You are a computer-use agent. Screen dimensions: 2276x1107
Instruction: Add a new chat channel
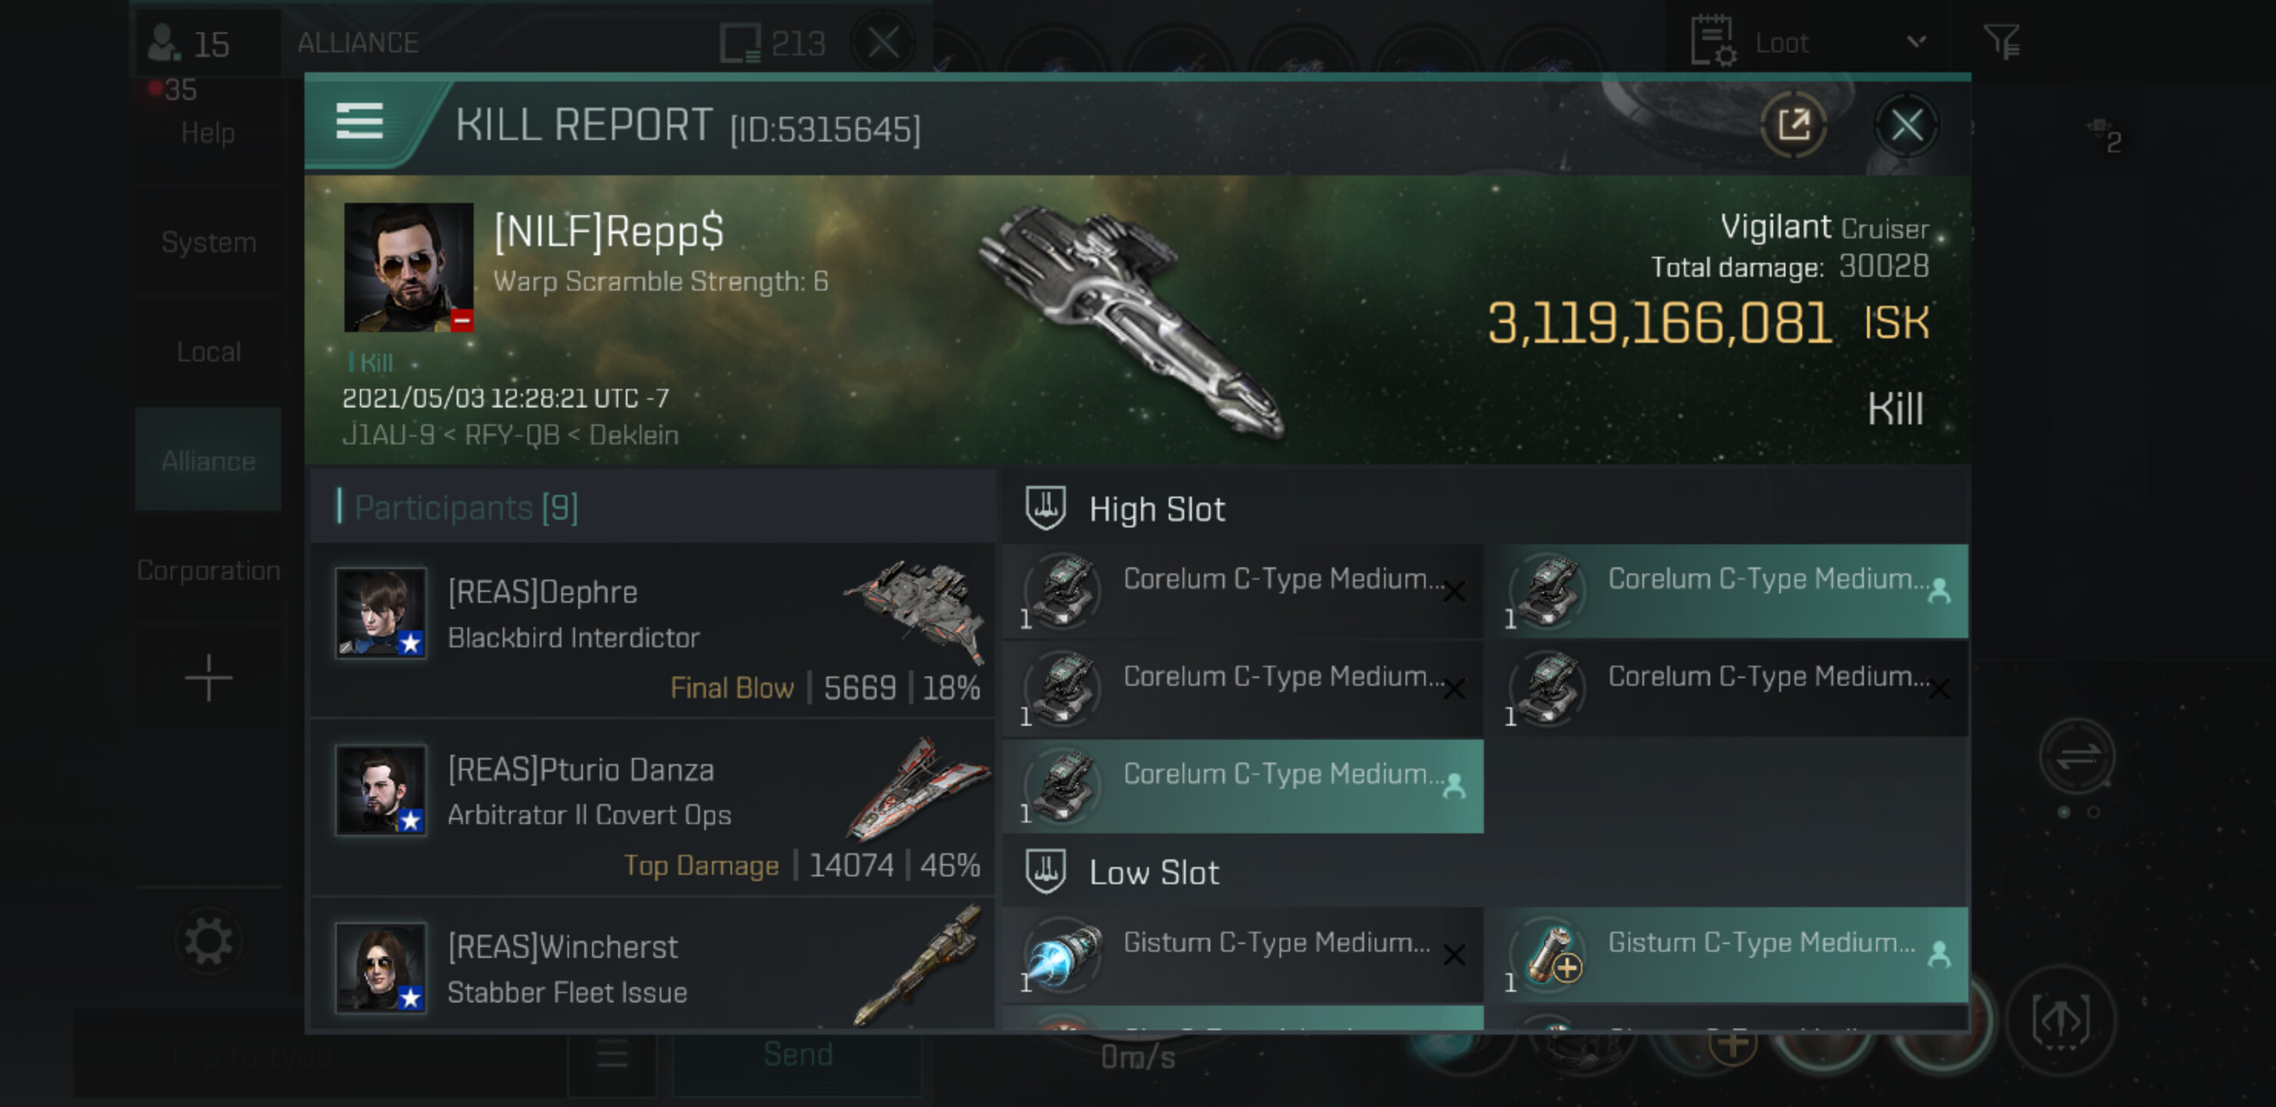tap(208, 677)
